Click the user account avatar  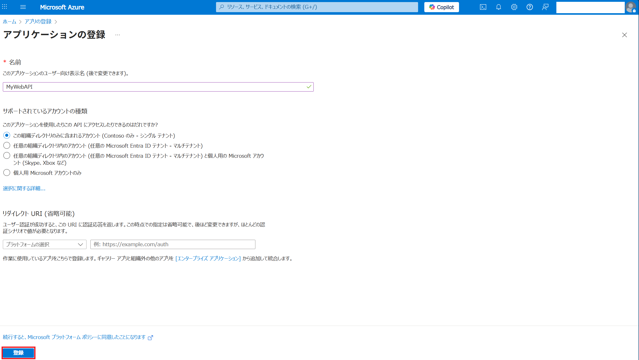[630, 7]
